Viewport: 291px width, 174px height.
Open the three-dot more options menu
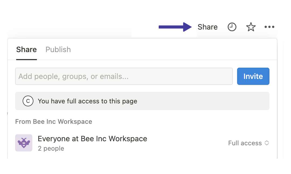(269, 27)
